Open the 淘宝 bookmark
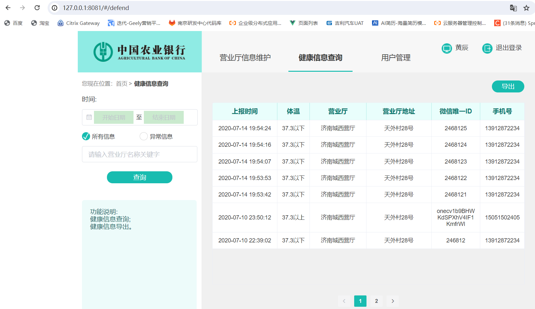Image resolution: width=535 pixels, height=309 pixels. coord(40,23)
